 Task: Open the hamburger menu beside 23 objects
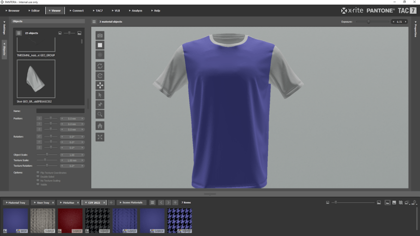[18, 33]
